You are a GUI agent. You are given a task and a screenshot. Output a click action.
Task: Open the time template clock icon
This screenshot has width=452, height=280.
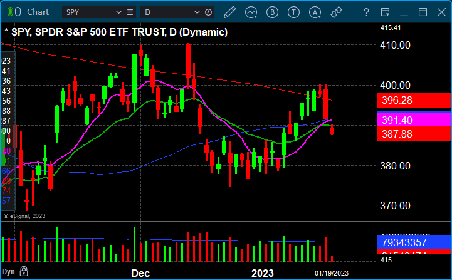tap(208, 12)
